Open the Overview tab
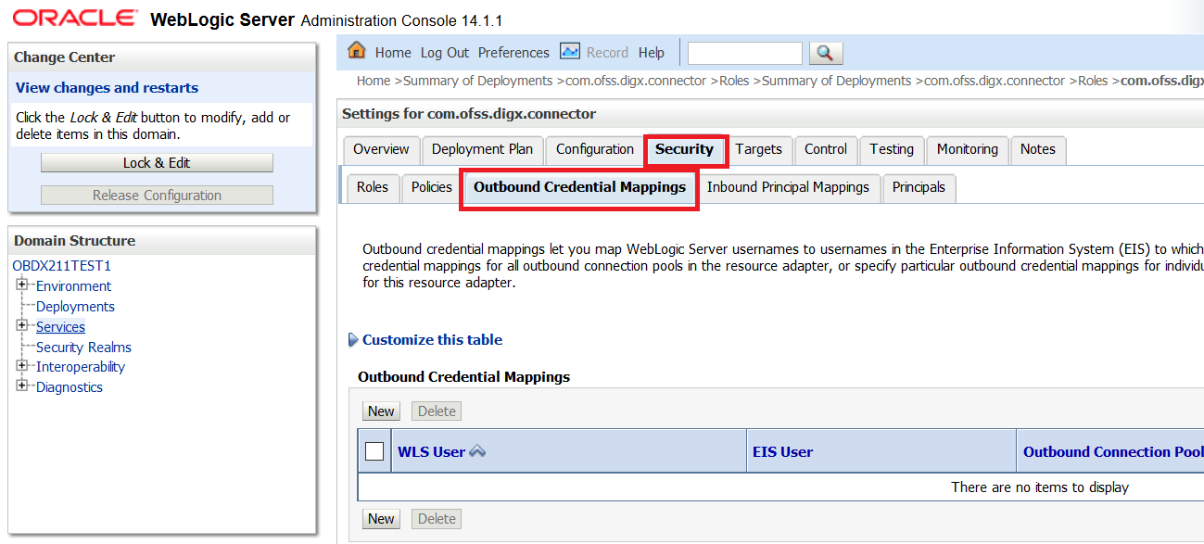 (x=381, y=149)
